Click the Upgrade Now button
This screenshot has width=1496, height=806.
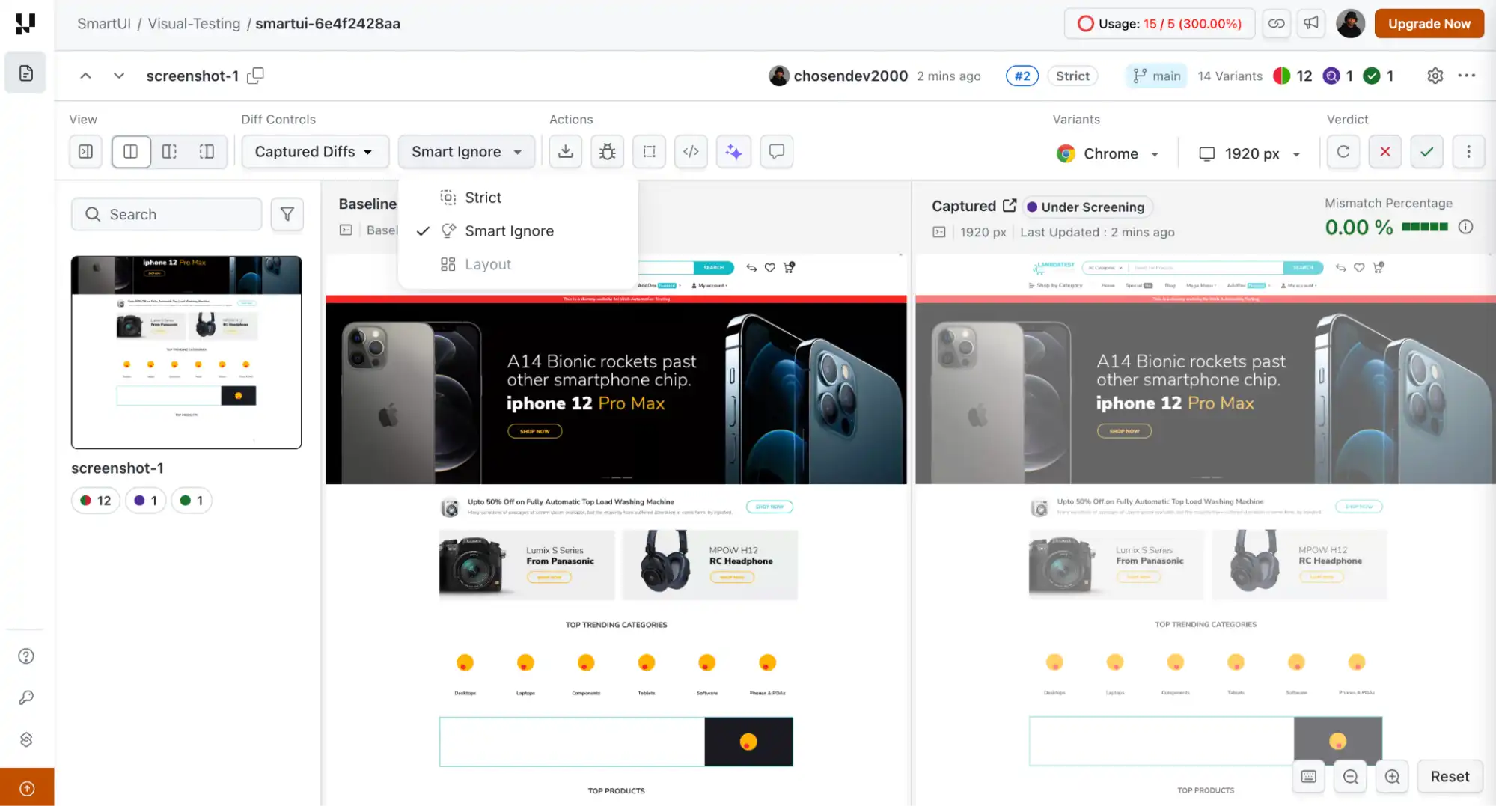point(1429,24)
